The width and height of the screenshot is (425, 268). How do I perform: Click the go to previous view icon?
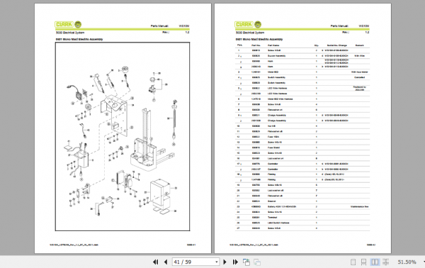tap(246, 262)
